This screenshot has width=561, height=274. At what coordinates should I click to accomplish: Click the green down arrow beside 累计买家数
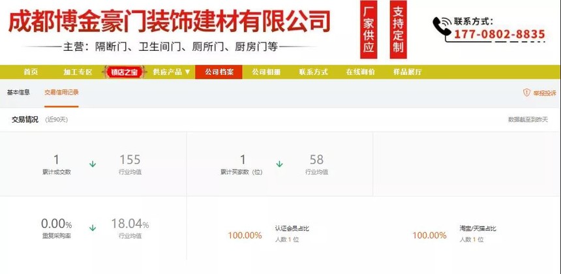(279, 164)
